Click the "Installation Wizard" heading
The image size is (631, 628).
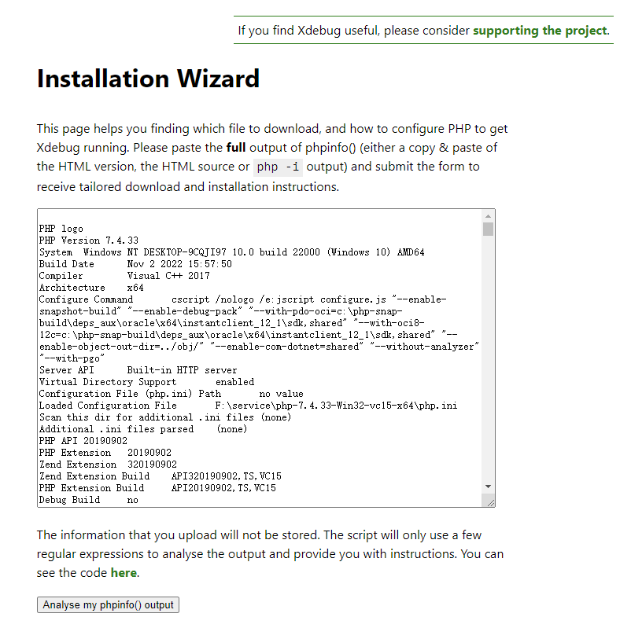tap(148, 79)
